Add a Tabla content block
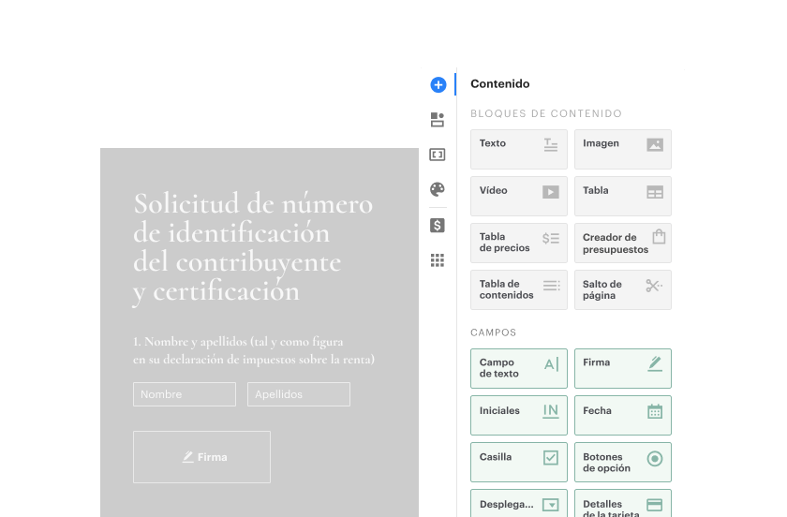Screen dimensions: 787x517 point(623,196)
